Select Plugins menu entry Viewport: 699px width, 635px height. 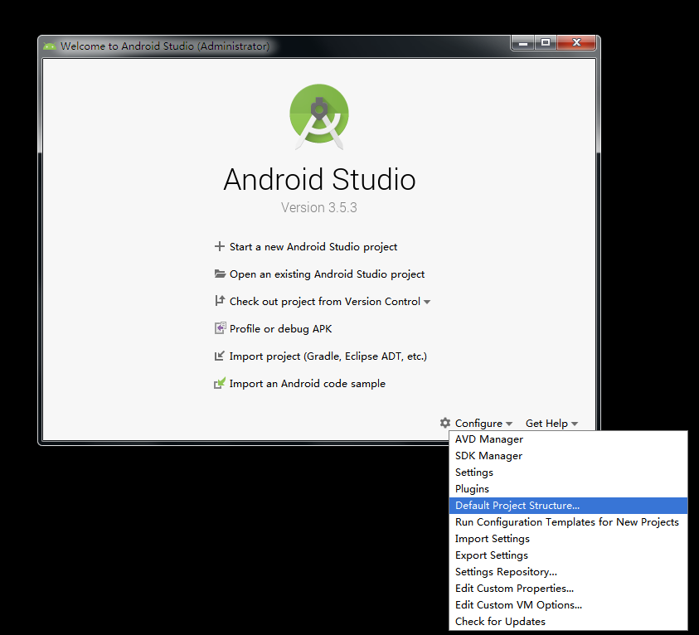click(568, 489)
